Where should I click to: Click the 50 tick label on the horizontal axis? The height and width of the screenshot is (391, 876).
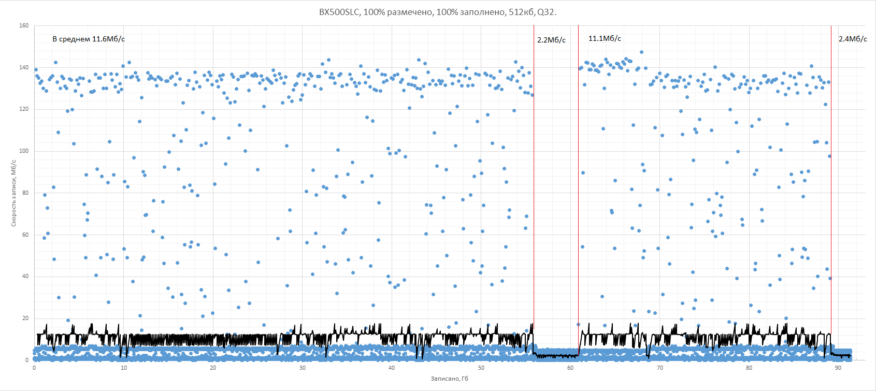(481, 368)
